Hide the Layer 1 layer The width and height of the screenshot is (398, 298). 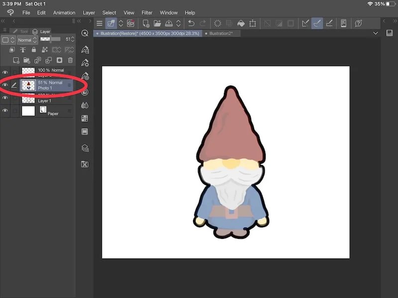[x=5, y=98]
